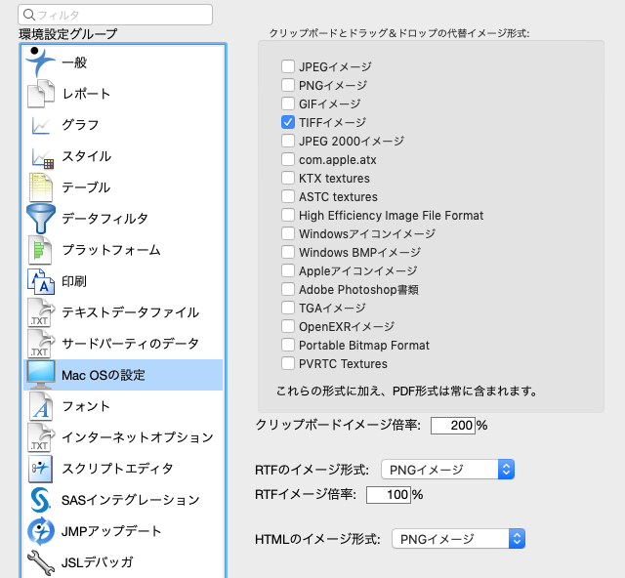This screenshot has height=578, width=625.
Task: Click クリップボードイメージ倍率 value field
Action: 453,426
